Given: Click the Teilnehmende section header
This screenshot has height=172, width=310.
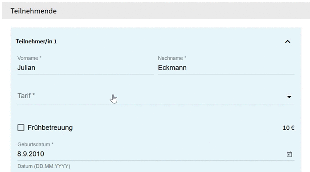Looking at the screenshot, I should pos(33,11).
